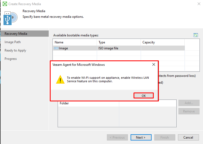Proceed with the Next button
Viewport: 203px width, 144px height.
[141, 137]
